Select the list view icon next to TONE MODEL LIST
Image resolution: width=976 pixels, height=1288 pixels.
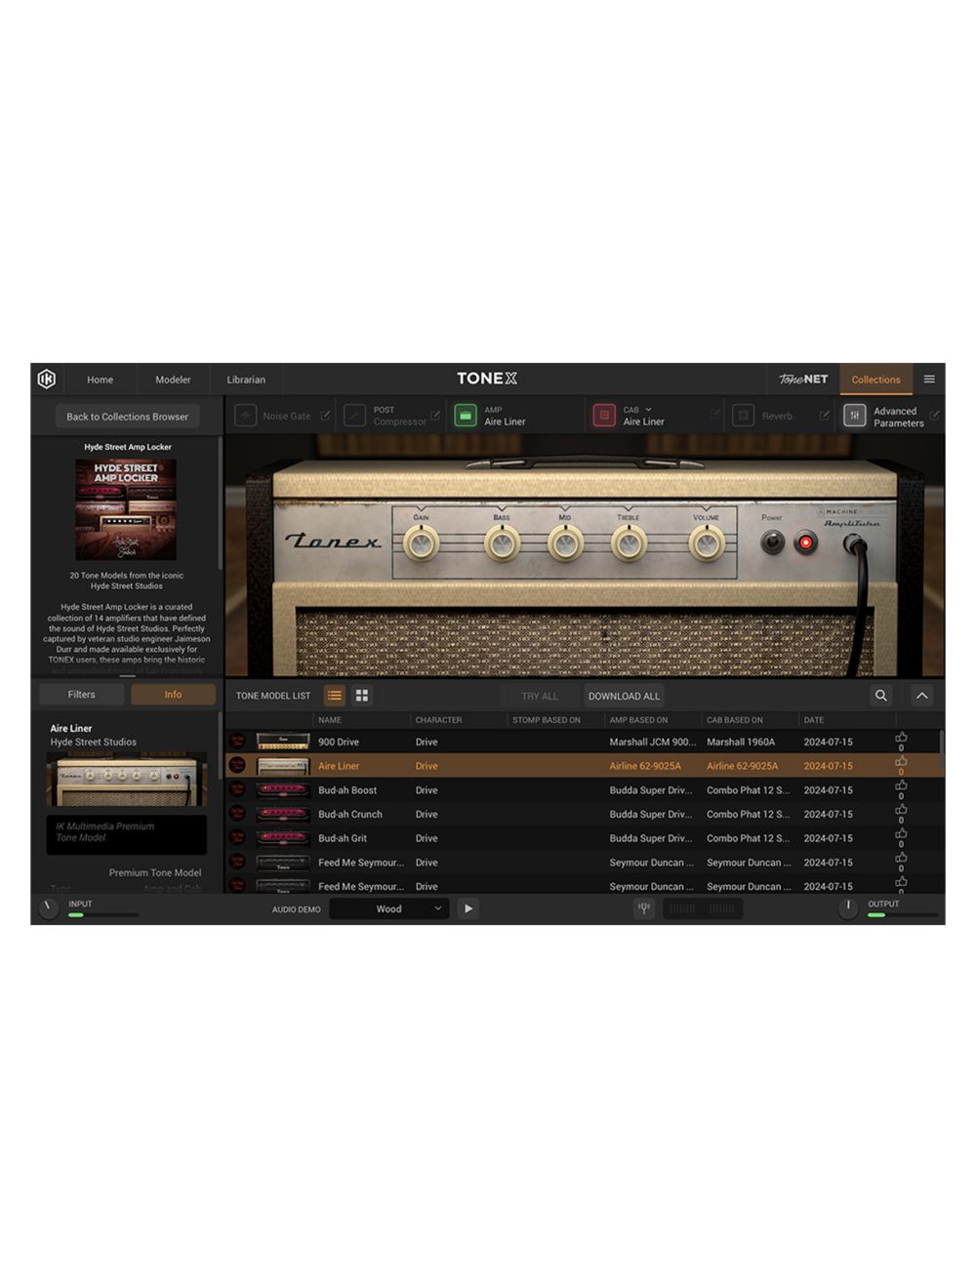pos(334,695)
